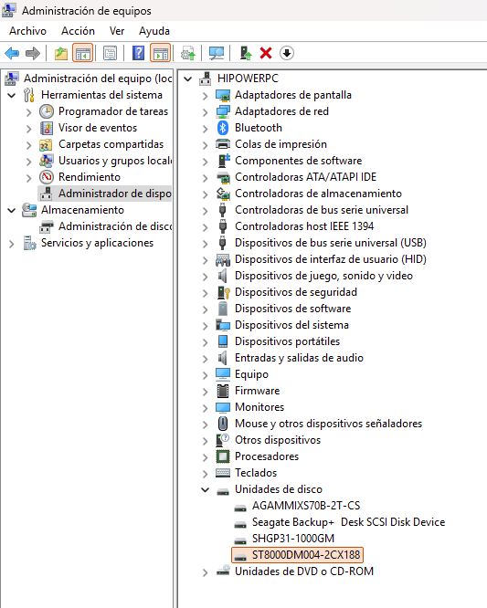Select Rendimiento in left tree
This screenshot has height=608, width=487.
90,177
